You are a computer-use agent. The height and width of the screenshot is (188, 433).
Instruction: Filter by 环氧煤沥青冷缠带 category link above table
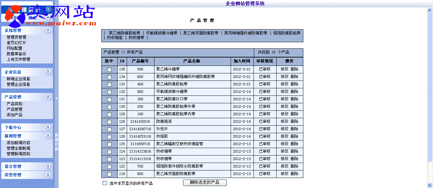[162, 33]
